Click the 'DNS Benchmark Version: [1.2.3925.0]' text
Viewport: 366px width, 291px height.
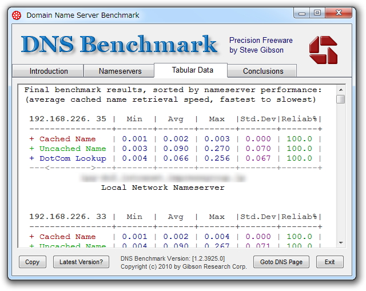173,258
